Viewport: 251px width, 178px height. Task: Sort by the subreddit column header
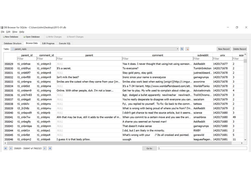pos(203,55)
